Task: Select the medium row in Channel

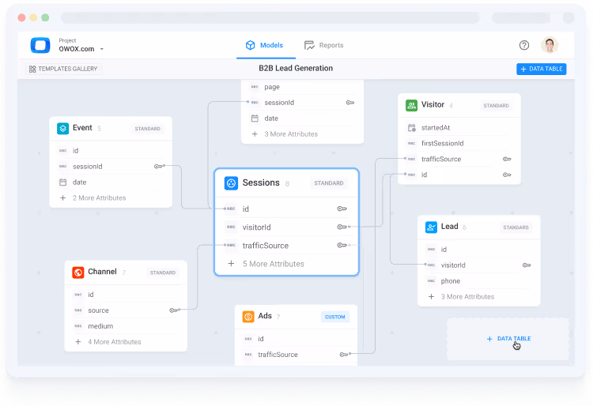Action: [126, 326]
